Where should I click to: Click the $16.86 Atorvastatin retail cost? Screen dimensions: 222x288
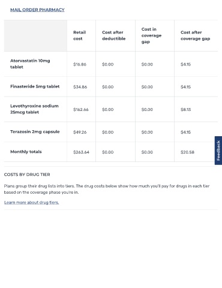tap(80, 64)
